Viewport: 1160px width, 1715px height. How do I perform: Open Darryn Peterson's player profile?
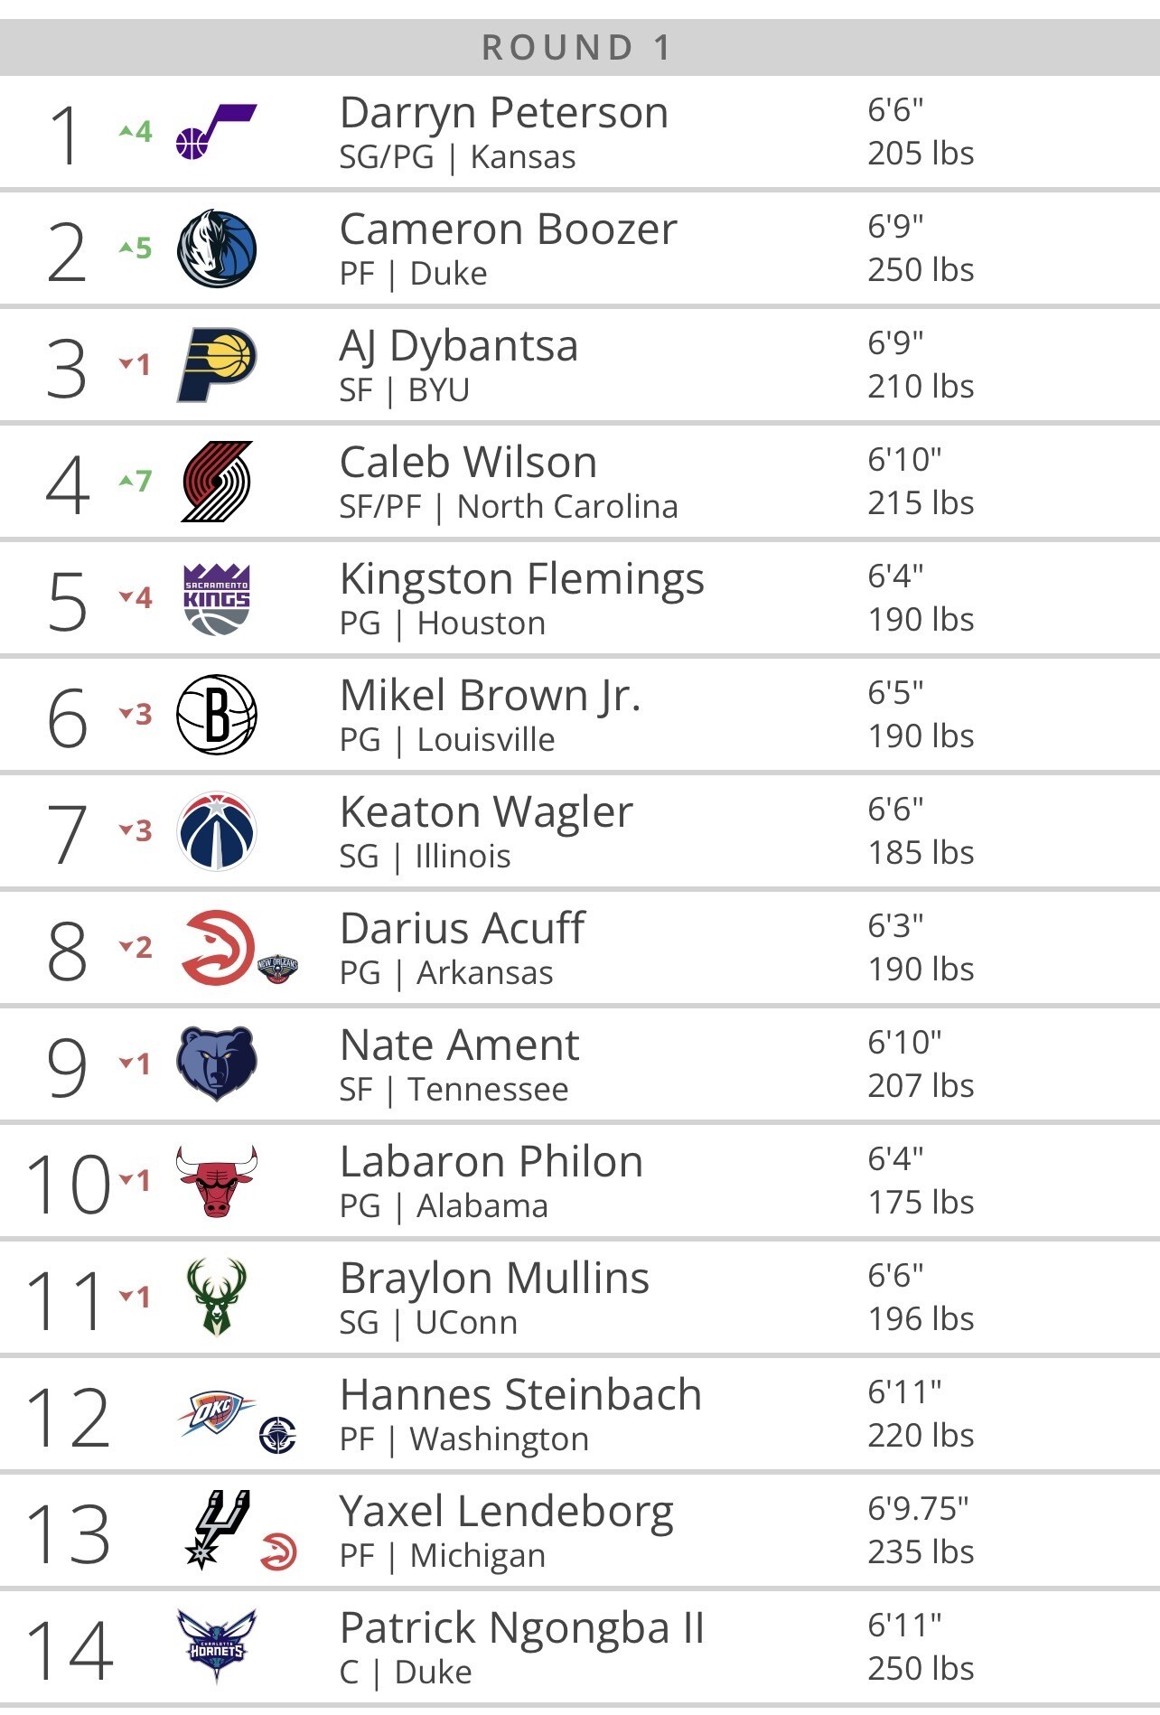[504, 114]
